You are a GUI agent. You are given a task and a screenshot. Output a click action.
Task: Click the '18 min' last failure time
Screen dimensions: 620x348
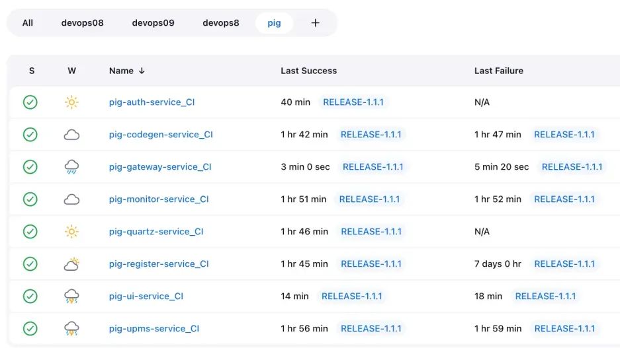pos(488,296)
